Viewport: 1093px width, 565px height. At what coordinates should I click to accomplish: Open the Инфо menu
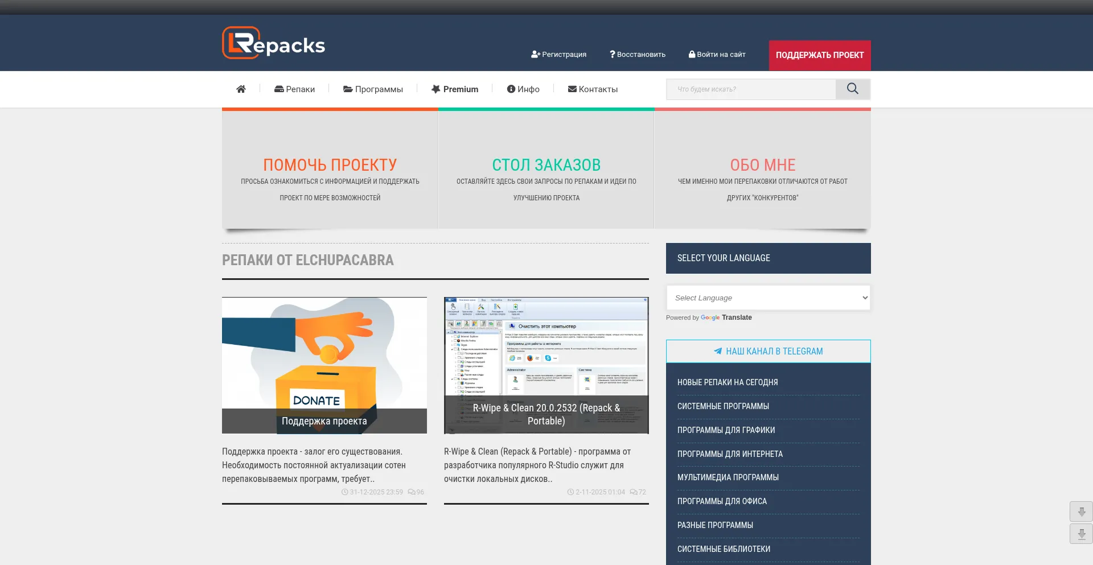point(523,89)
